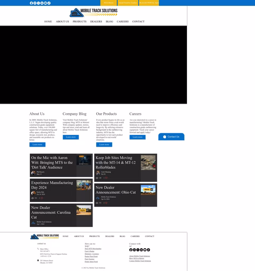The height and width of the screenshot is (271, 255).
Task: Click Learn more under About Us
Action: 37,145
